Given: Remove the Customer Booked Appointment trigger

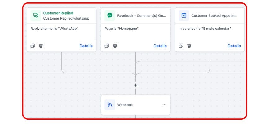Looking at the screenshot, I should (x=189, y=46).
